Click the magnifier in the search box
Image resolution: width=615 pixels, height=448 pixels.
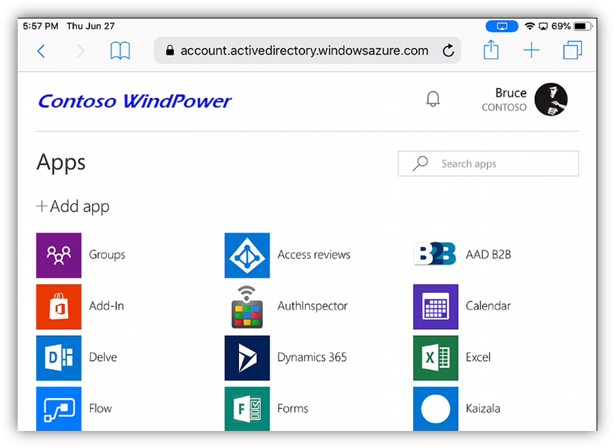point(420,164)
